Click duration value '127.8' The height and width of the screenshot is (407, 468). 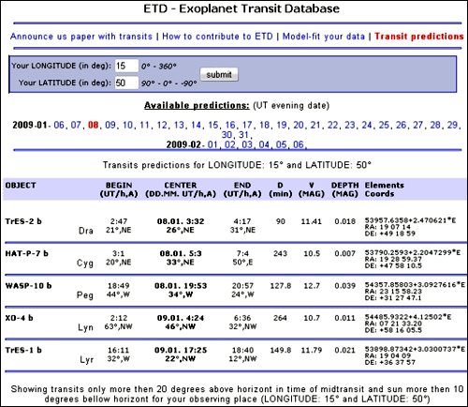tap(281, 286)
